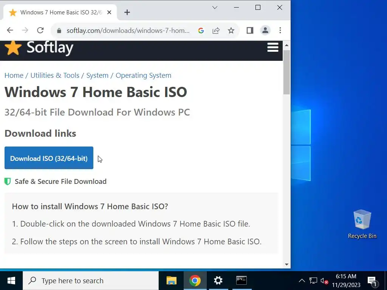Viewport: 387px width, 290px height.
Task: Open the notification center icon
Action: (372, 281)
